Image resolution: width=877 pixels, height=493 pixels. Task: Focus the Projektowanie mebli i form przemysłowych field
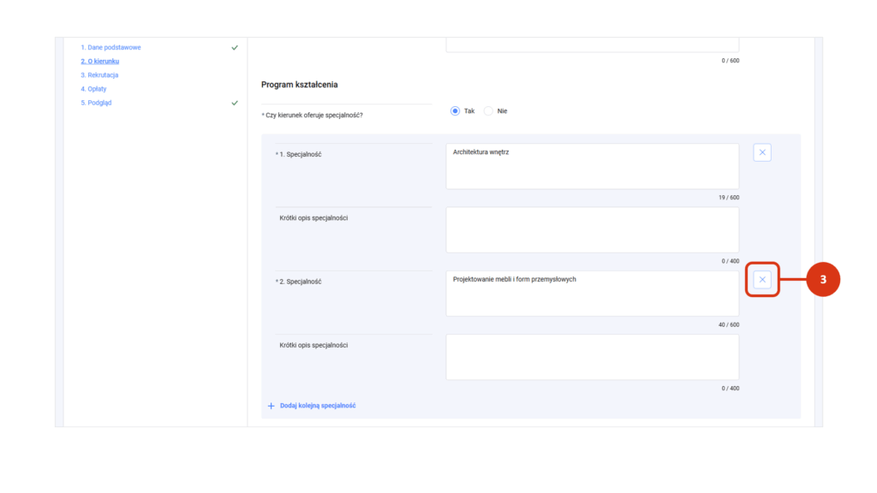tap(592, 294)
